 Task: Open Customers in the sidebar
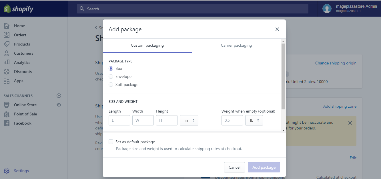tap(23, 53)
